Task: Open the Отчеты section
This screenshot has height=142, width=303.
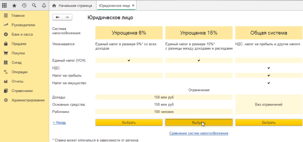Action: [17, 81]
